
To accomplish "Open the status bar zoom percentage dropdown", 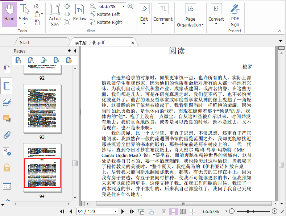I will point(226,211).
